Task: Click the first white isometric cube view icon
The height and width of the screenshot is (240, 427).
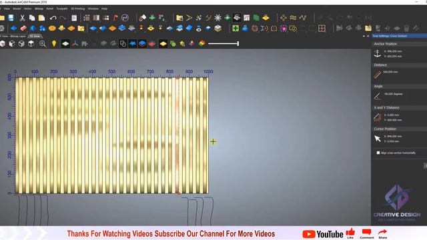Action: [3, 43]
